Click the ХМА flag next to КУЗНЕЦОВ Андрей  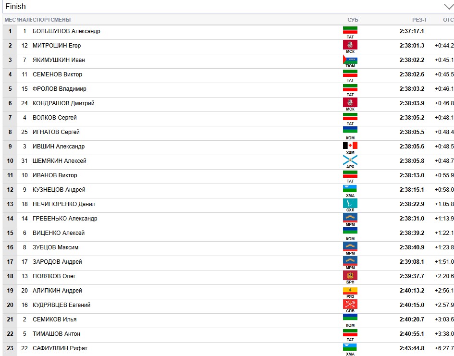(350, 189)
